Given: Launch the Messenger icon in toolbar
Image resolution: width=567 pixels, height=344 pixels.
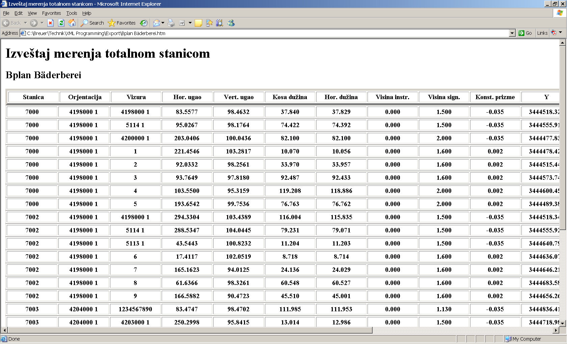Looking at the screenshot, I should [231, 23].
